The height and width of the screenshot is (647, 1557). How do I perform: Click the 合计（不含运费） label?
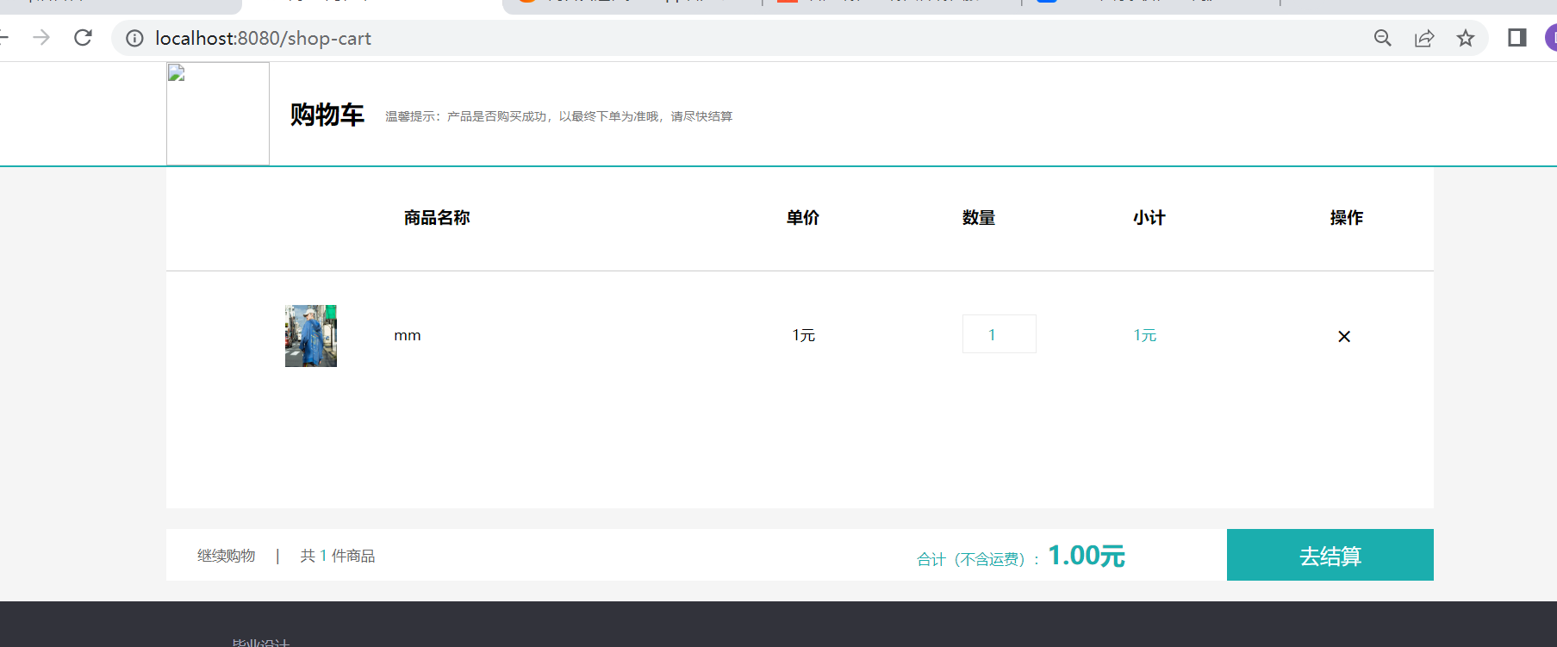(x=978, y=559)
